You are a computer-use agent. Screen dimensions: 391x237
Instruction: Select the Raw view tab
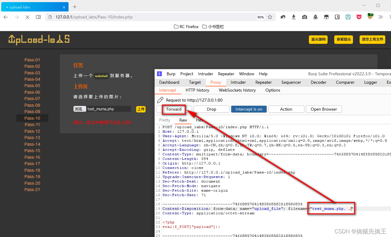tap(183, 120)
